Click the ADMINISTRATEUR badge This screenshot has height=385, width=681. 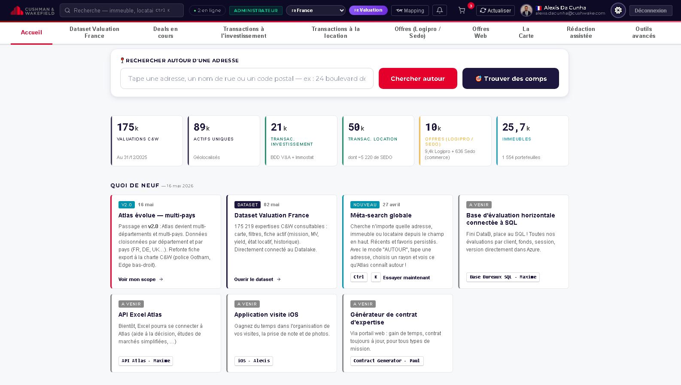click(255, 10)
